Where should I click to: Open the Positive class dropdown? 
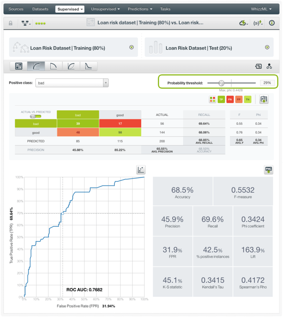(x=72, y=83)
